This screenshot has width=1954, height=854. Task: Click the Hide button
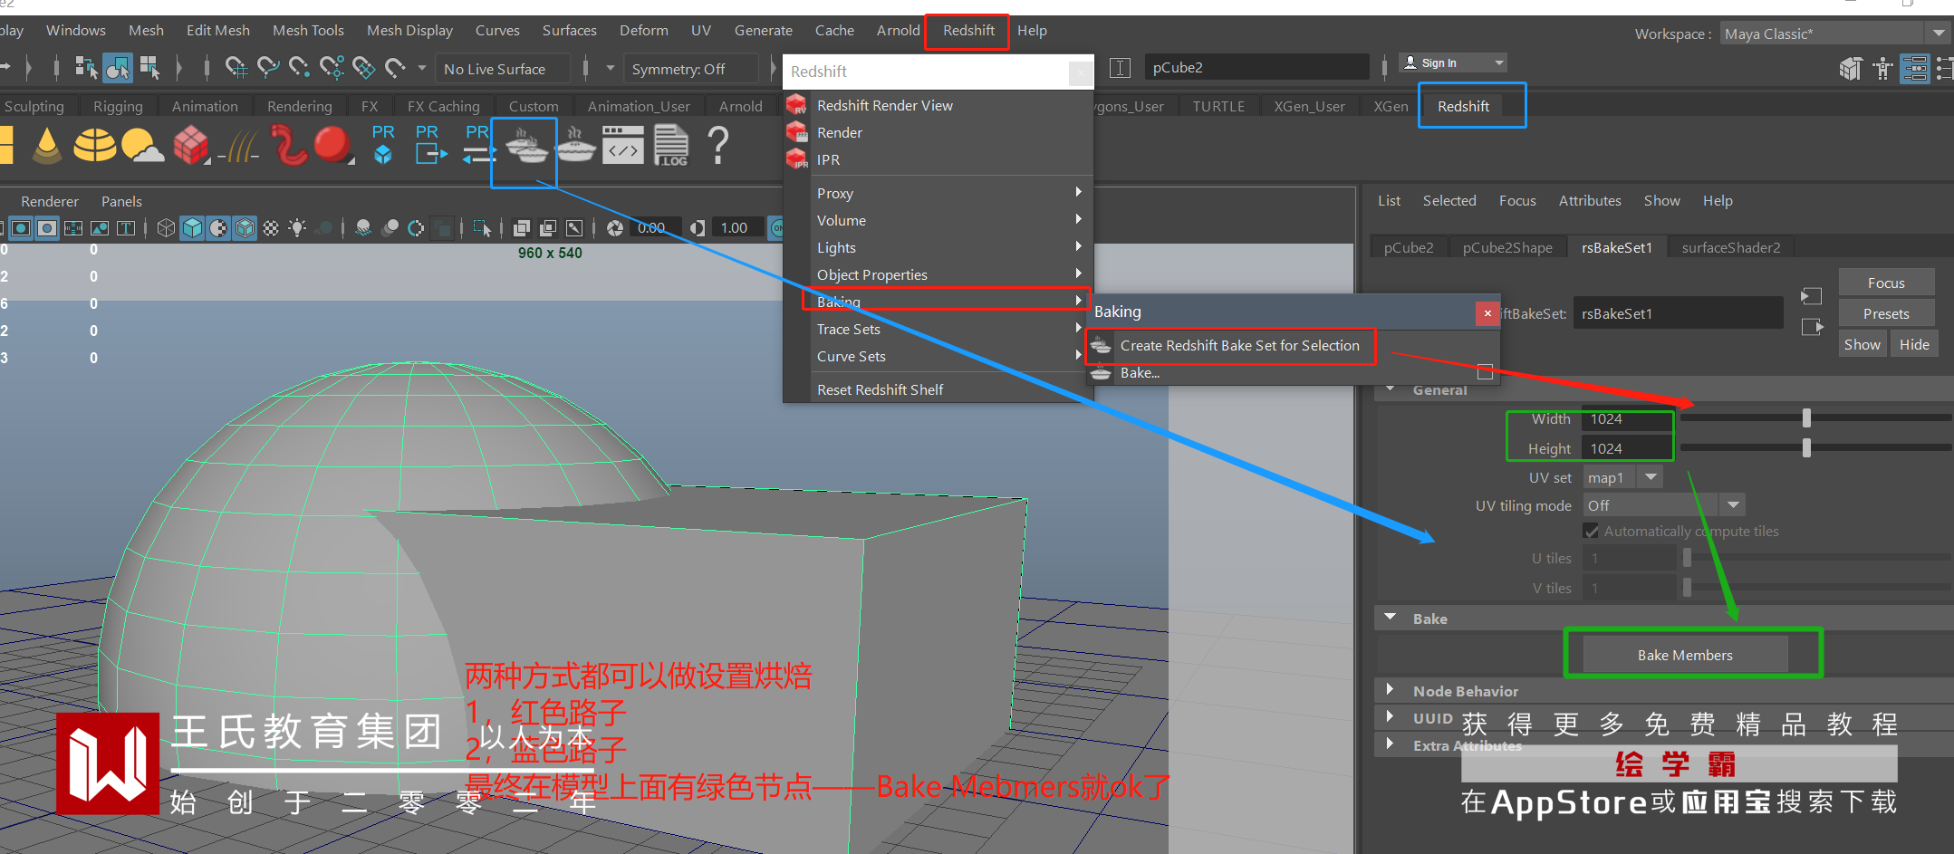(x=1913, y=344)
